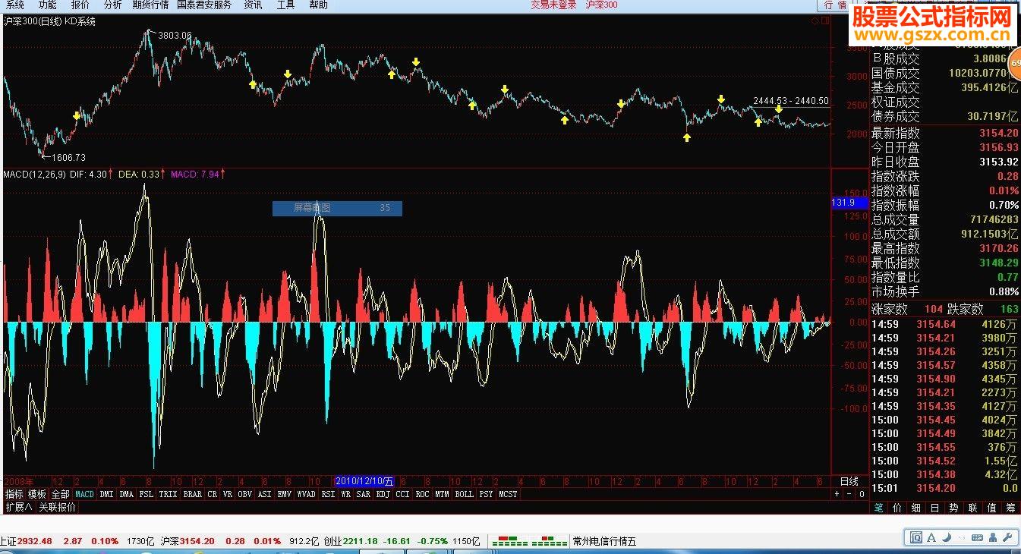Viewport: 1021px width, 554px height.
Task: Switch to the DMA indicator
Action: click(126, 494)
